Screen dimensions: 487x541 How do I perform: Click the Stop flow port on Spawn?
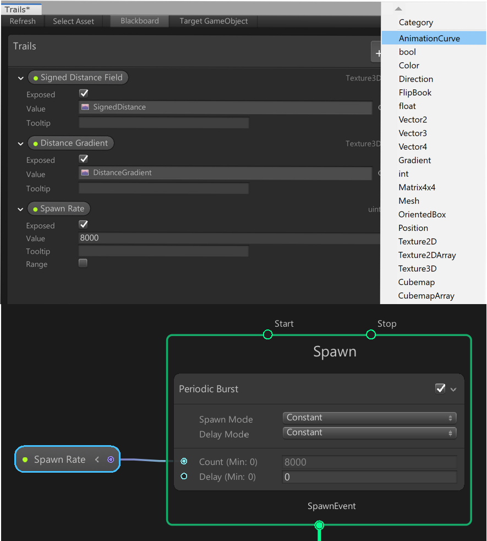371,334
